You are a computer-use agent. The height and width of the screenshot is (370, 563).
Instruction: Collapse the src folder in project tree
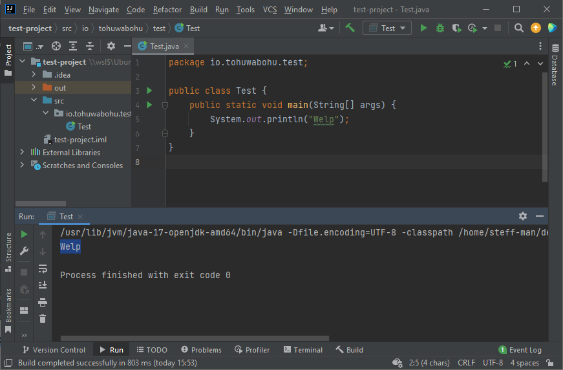[34, 100]
